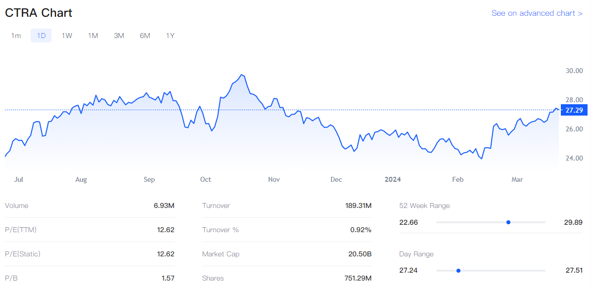Click the chart's lowest dip in mid-February
This screenshot has width=591, height=286.
coord(481,159)
